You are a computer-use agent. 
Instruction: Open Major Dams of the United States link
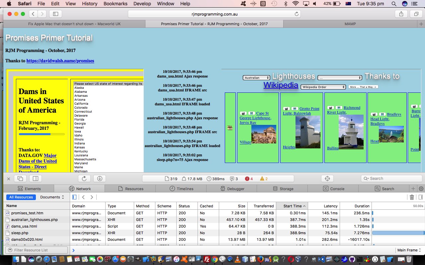coord(38,164)
